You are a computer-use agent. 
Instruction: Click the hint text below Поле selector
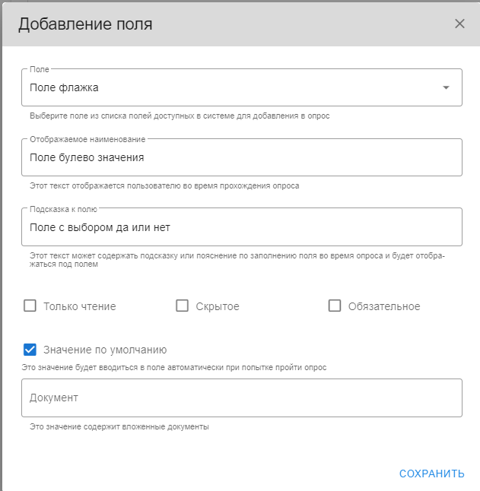pos(180,116)
